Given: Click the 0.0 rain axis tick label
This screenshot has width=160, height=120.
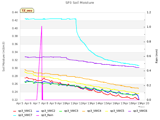Looking at the screenshot, I should pyautogui.click(x=149, y=100).
